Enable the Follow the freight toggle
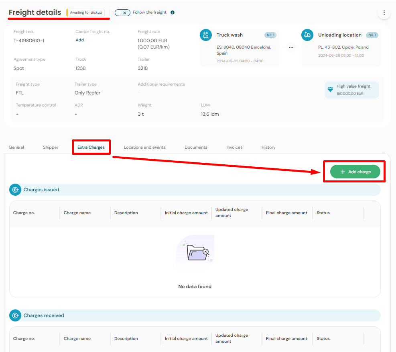 pyautogui.click(x=122, y=12)
